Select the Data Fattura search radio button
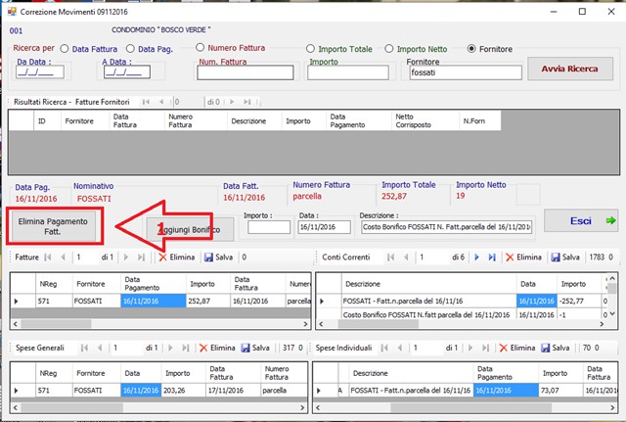 pos(65,49)
